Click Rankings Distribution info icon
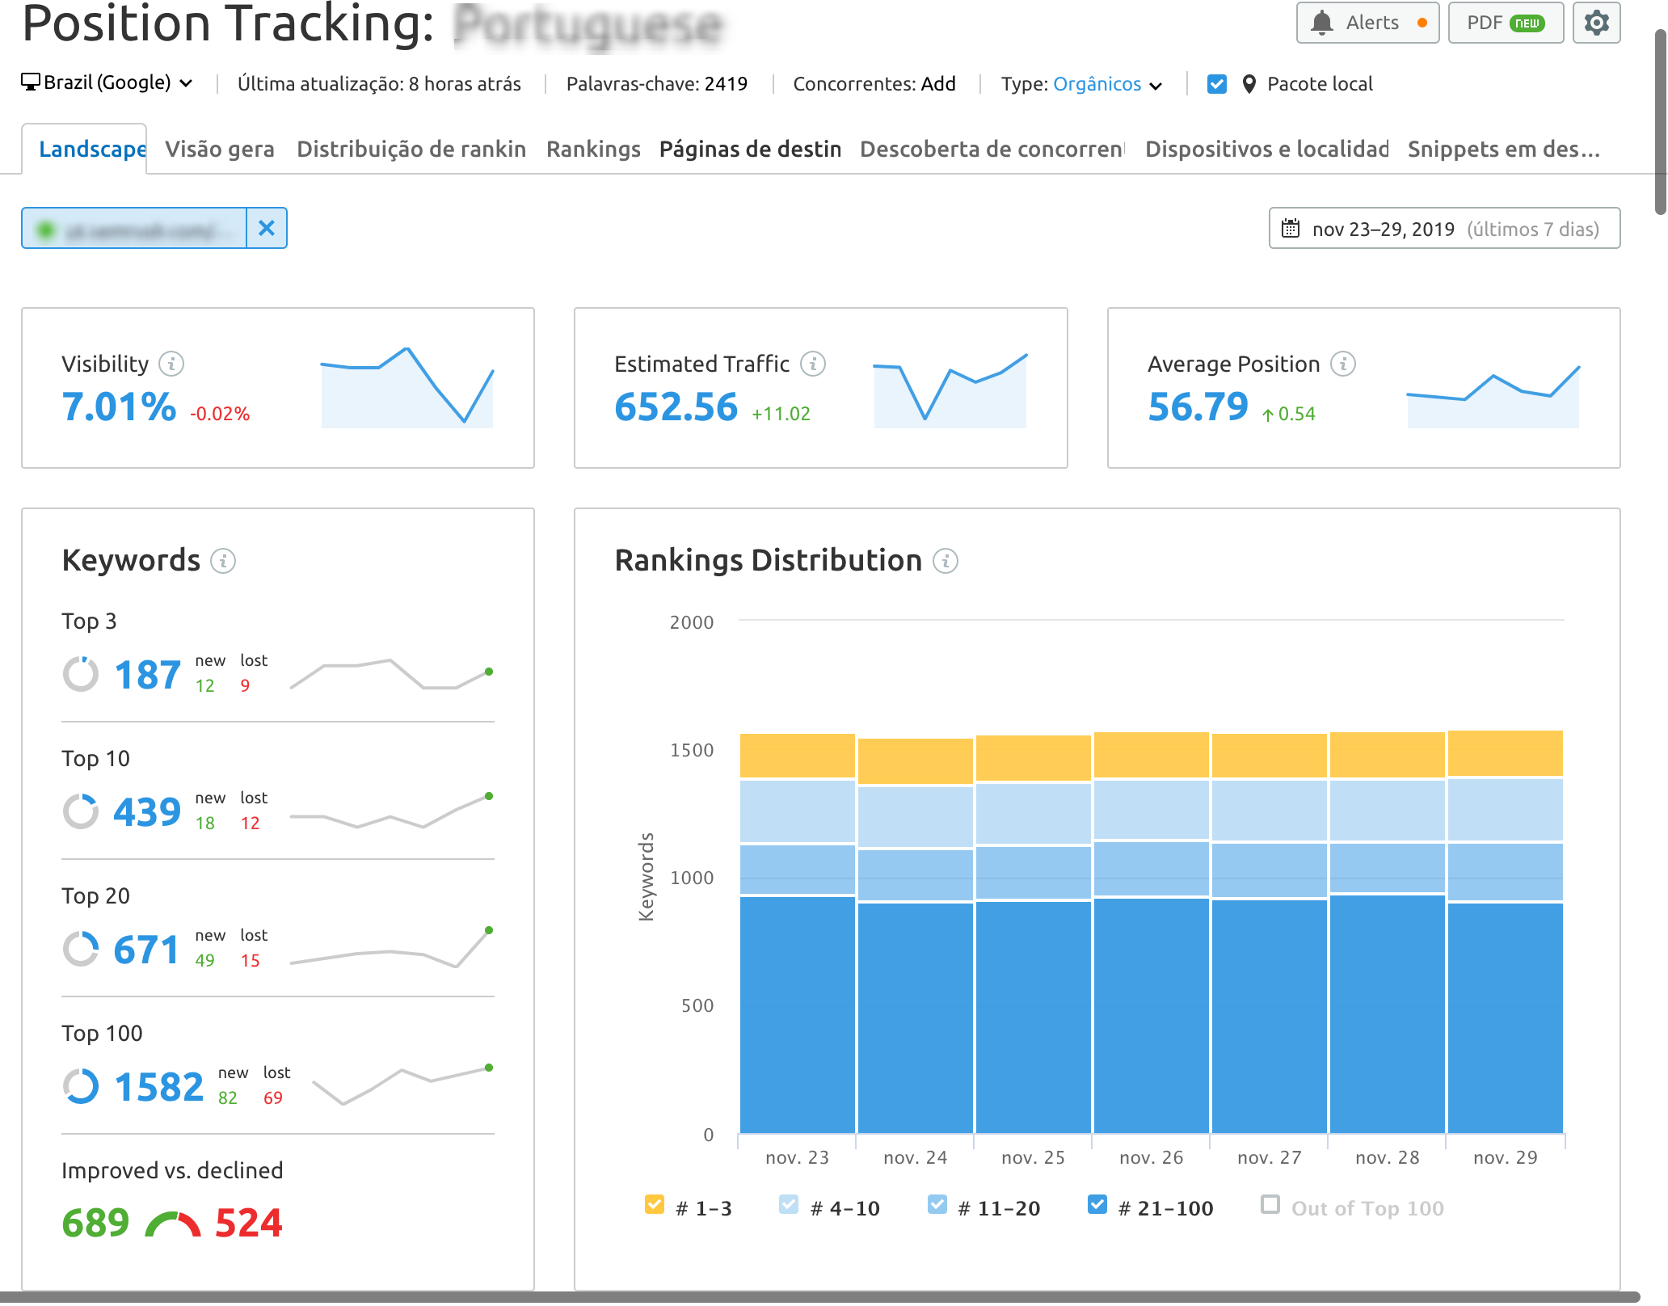1668x1306 pixels. tap(946, 560)
